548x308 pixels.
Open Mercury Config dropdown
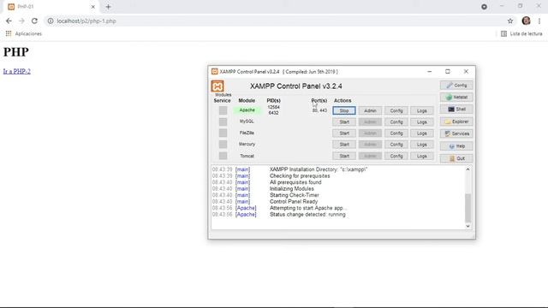[x=396, y=145]
